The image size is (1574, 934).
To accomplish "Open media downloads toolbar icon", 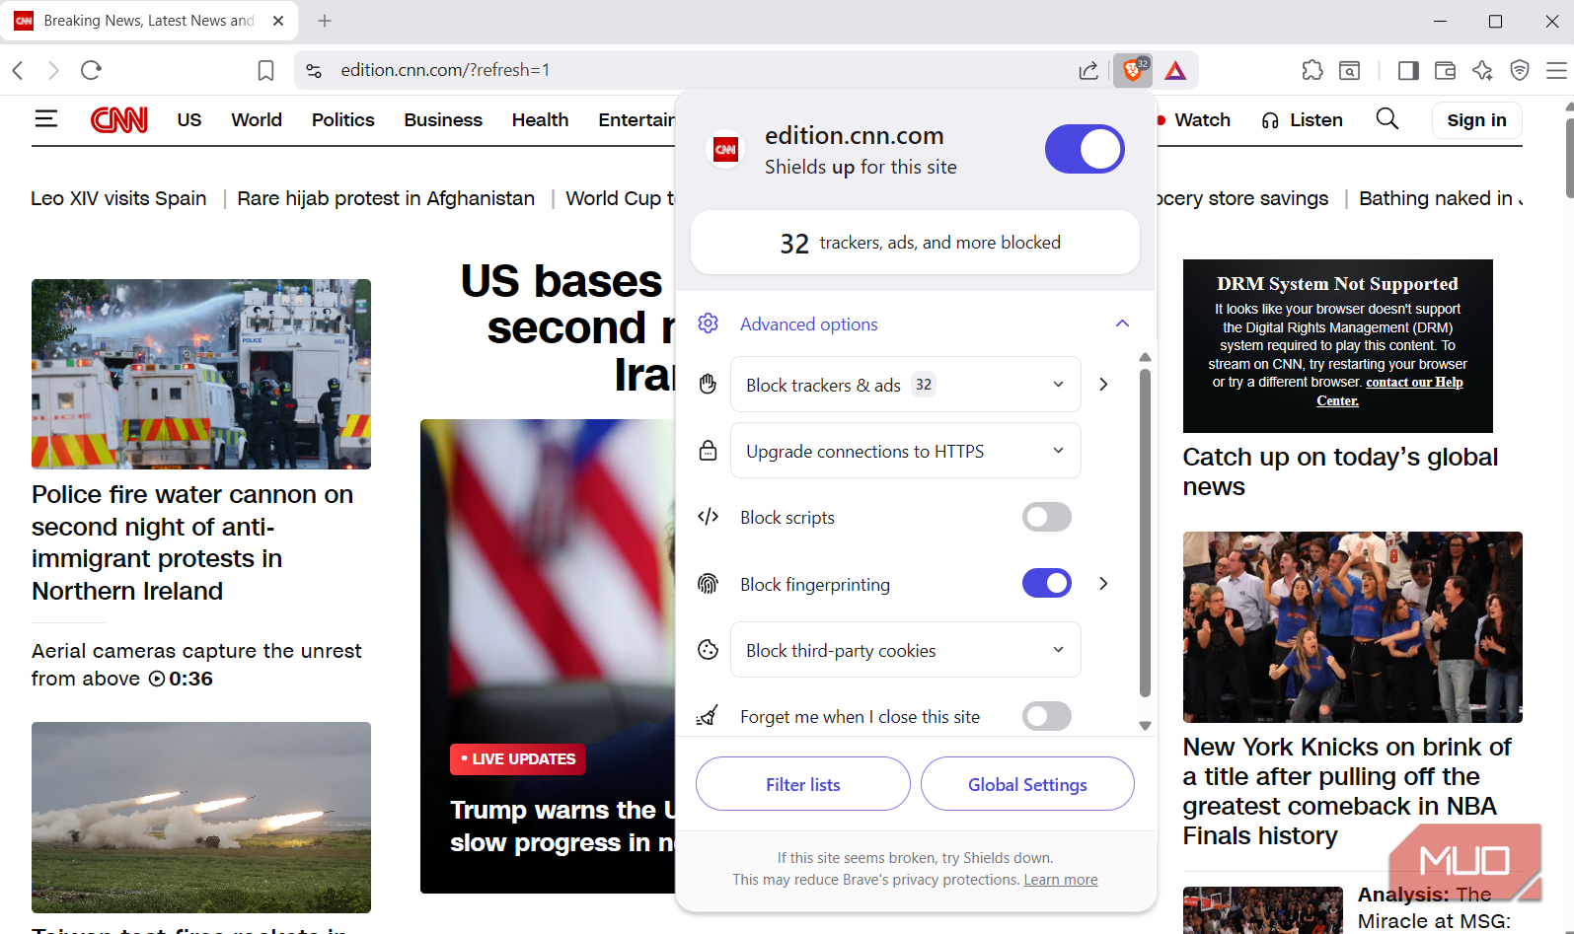I will [x=1350, y=70].
